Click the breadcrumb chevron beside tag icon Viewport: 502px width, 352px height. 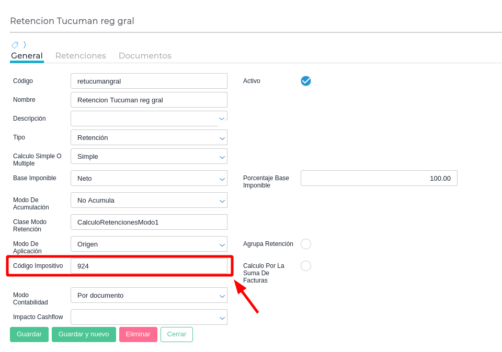pyautogui.click(x=25, y=45)
